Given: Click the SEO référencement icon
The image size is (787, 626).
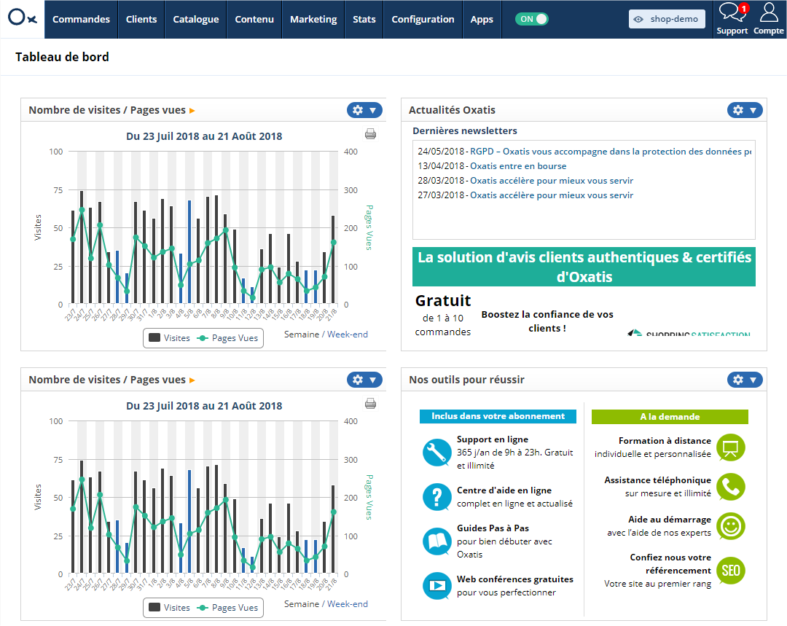Looking at the screenshot, I should (731, 571).
